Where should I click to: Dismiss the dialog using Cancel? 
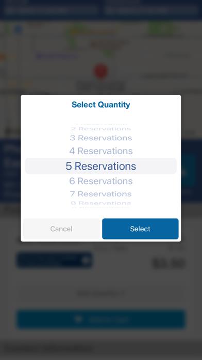tap(61, 229)
